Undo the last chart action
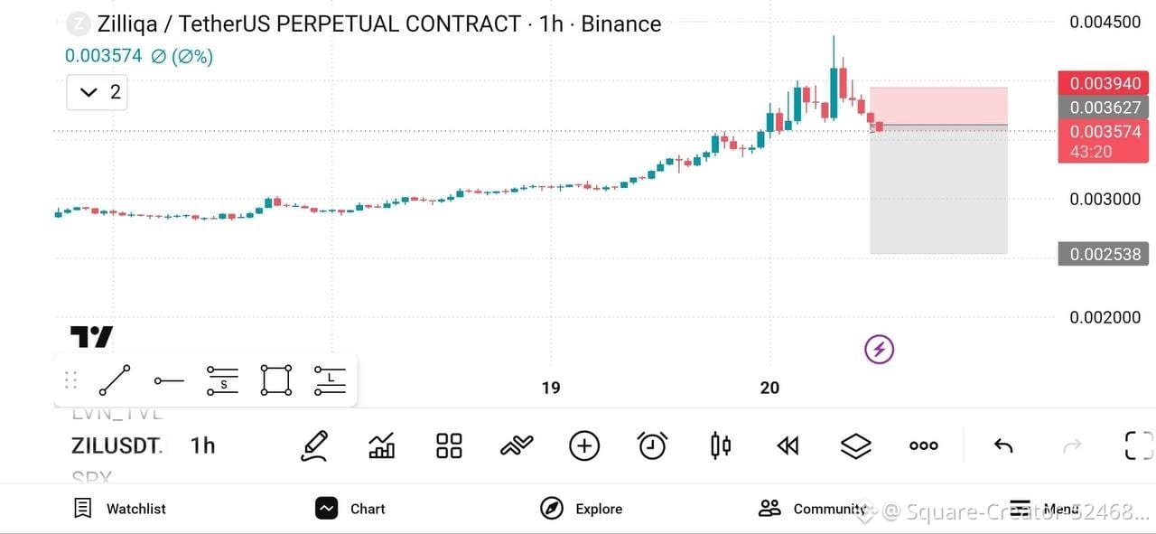The height and width of the screenshot is (534, 1156). [x=1003, y=445]
